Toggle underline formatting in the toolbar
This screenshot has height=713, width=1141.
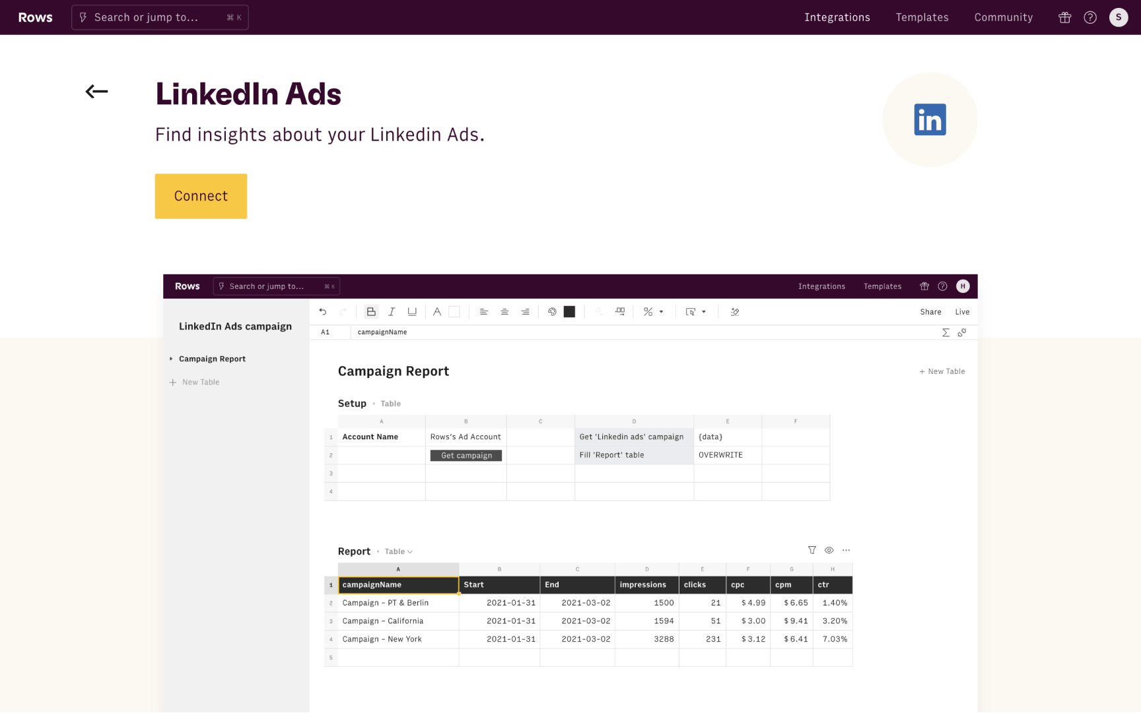point(412,312)
